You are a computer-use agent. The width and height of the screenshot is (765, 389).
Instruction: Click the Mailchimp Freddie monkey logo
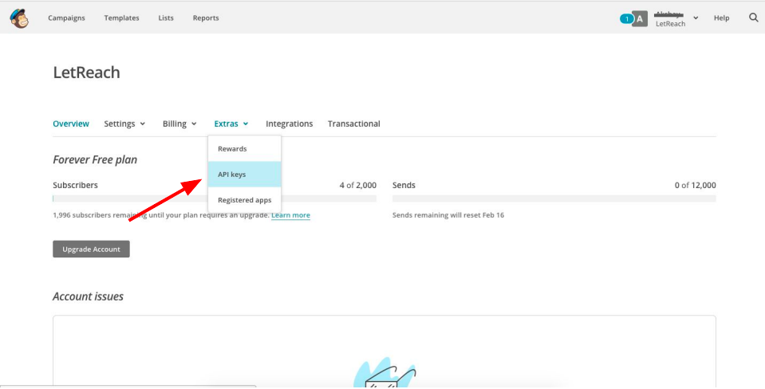pyautogui.click(x=19, y=18)
